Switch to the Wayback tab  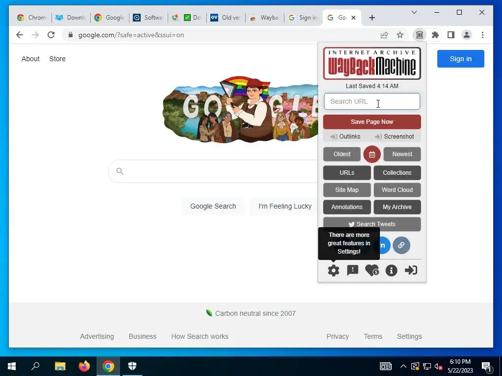[x=264, y=18]
